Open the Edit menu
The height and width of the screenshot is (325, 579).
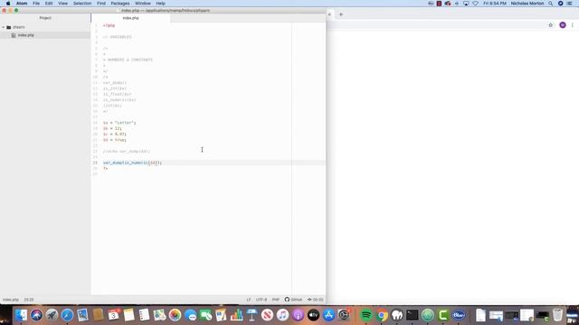[x=49, y=4]
